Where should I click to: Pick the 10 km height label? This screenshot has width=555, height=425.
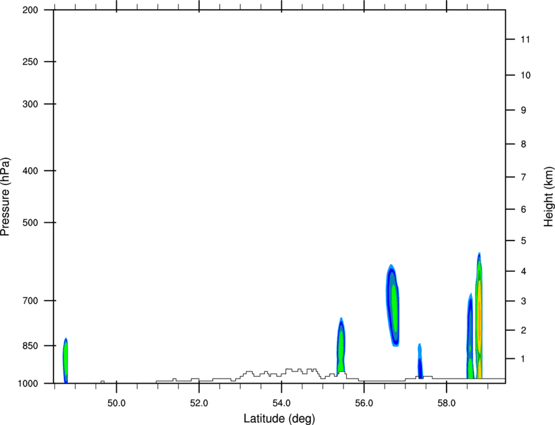(526, 75)
